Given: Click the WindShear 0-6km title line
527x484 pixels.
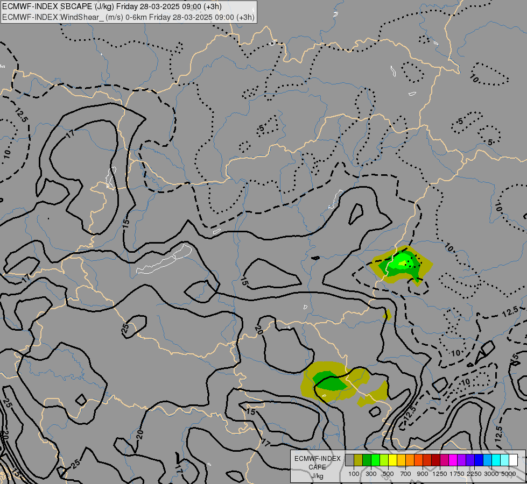Looking at the screenshot, I should pyautogui.click(x=129, y=17).
